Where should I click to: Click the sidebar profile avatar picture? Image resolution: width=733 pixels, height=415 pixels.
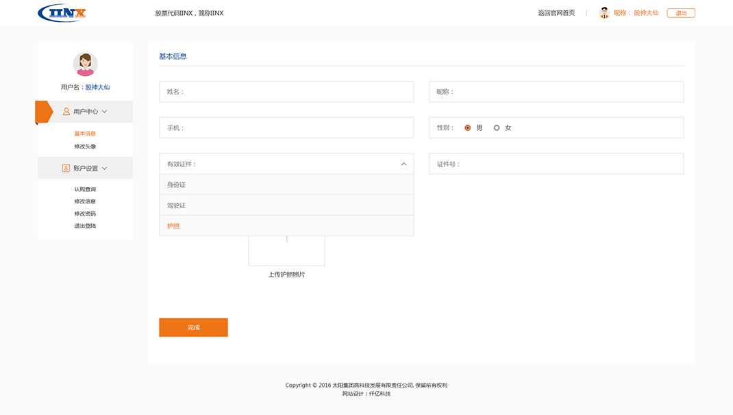click(x=85, y=64)
